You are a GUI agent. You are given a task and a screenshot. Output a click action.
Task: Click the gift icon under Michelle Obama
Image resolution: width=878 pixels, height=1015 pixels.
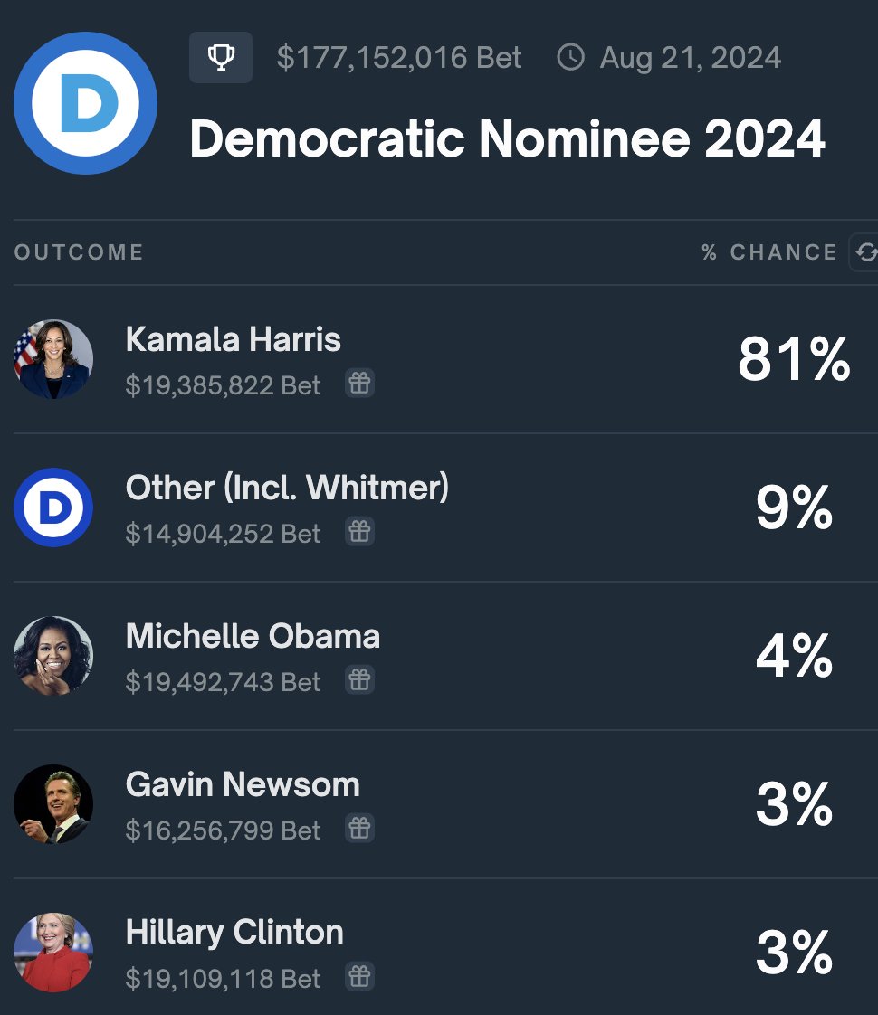click(359, 679)
